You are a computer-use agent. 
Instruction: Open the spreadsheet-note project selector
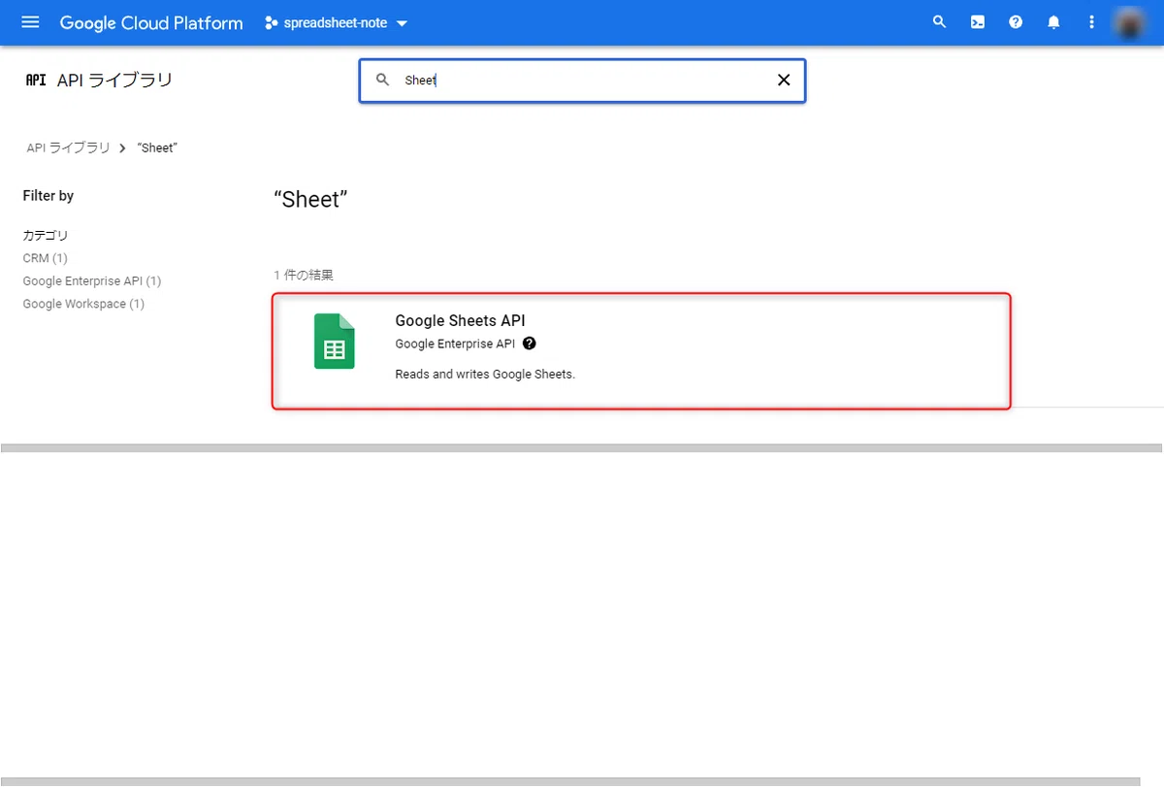[x=336, y=22]
